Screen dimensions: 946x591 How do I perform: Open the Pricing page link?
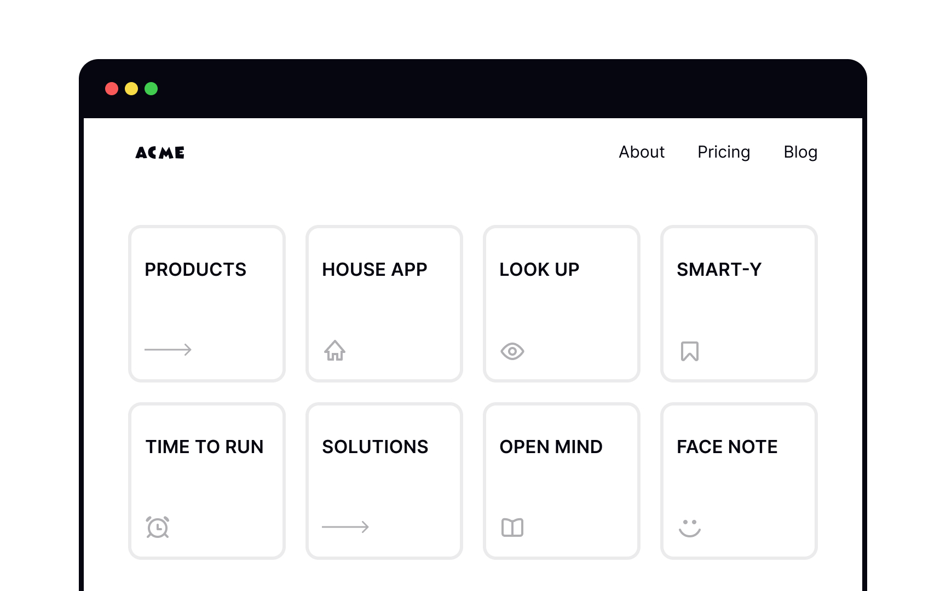[x=724, y=152]
